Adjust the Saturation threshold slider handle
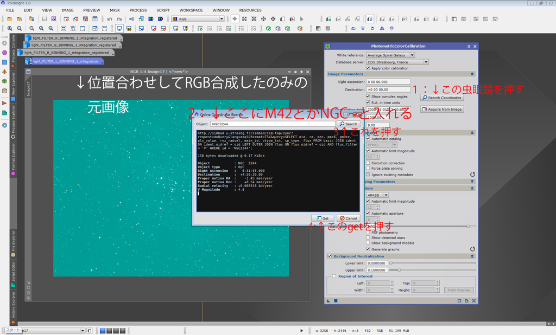This screenshot has width=556, height=335. [468, 226]
